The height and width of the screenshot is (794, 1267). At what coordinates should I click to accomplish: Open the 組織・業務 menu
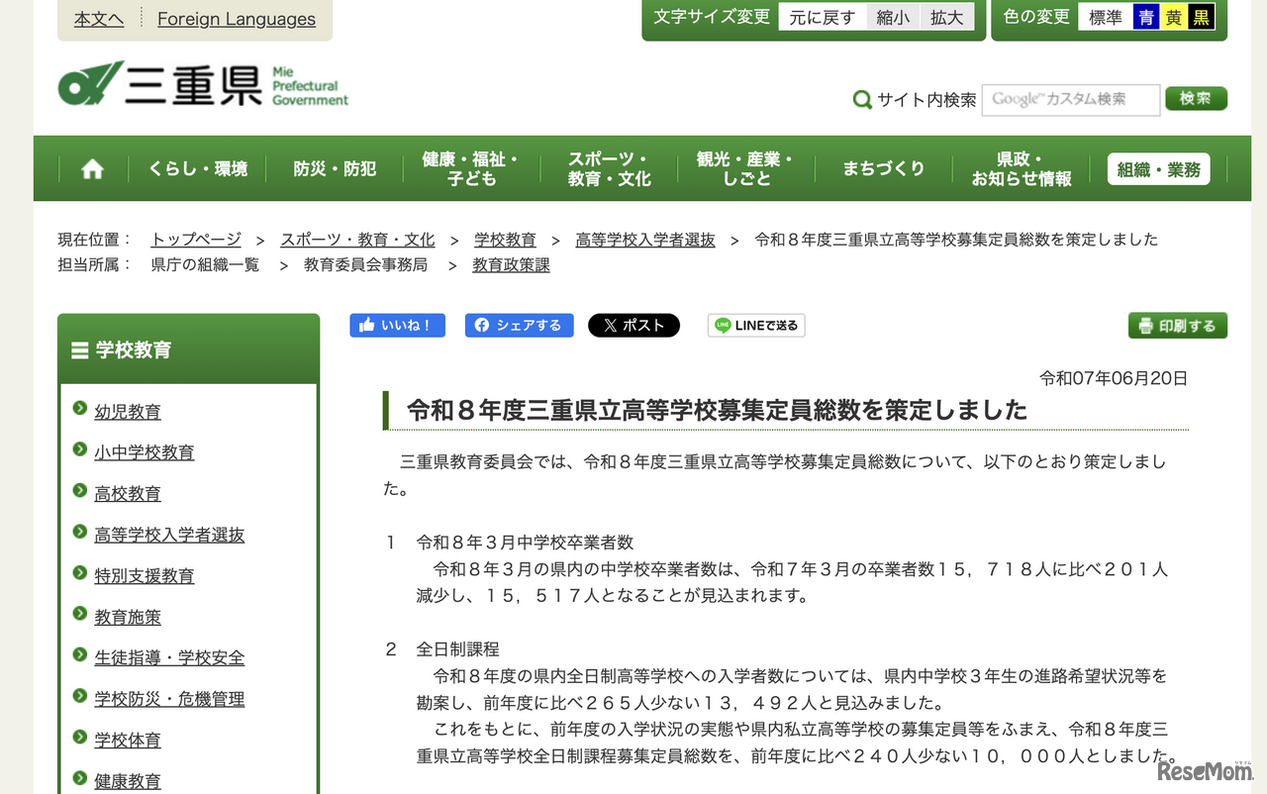click(x=1158, y=169)
